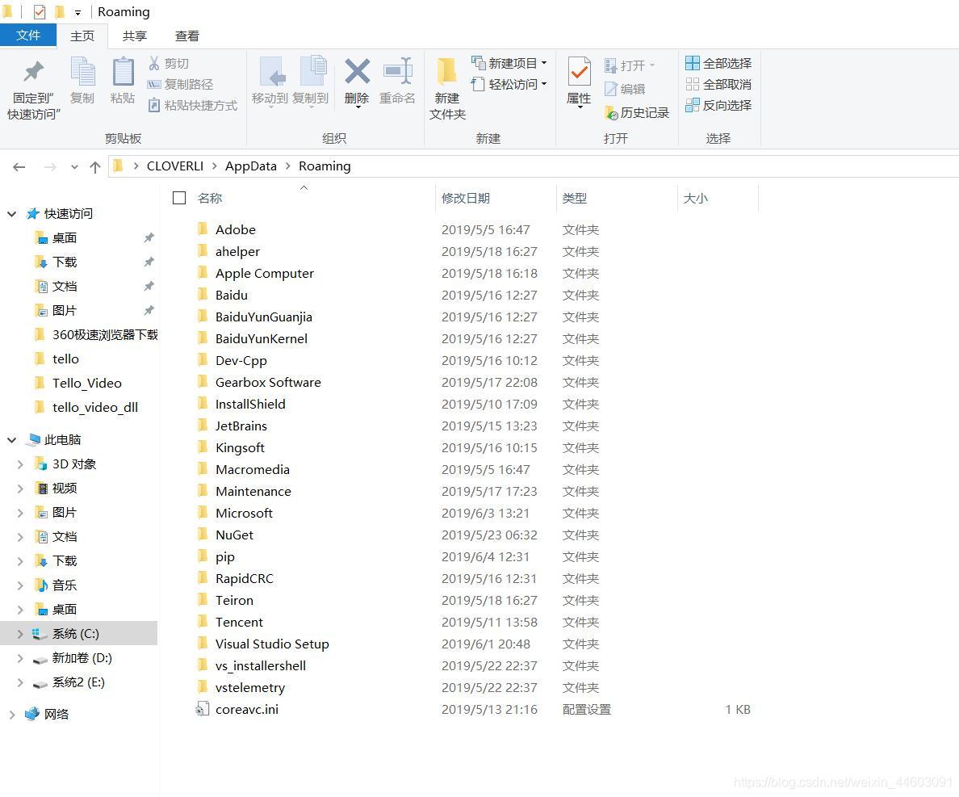Open the File (文件) tab
Viewport: 959px width, 797px height.
pyautogui.click(x=28, y=36)
